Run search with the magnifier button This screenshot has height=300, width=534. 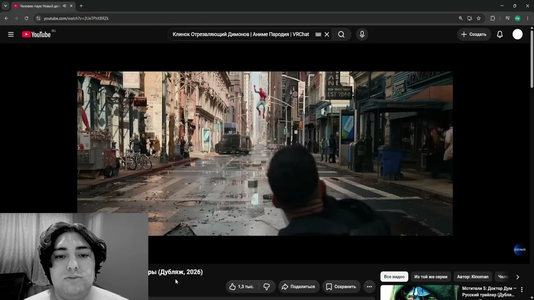point(341,35)
